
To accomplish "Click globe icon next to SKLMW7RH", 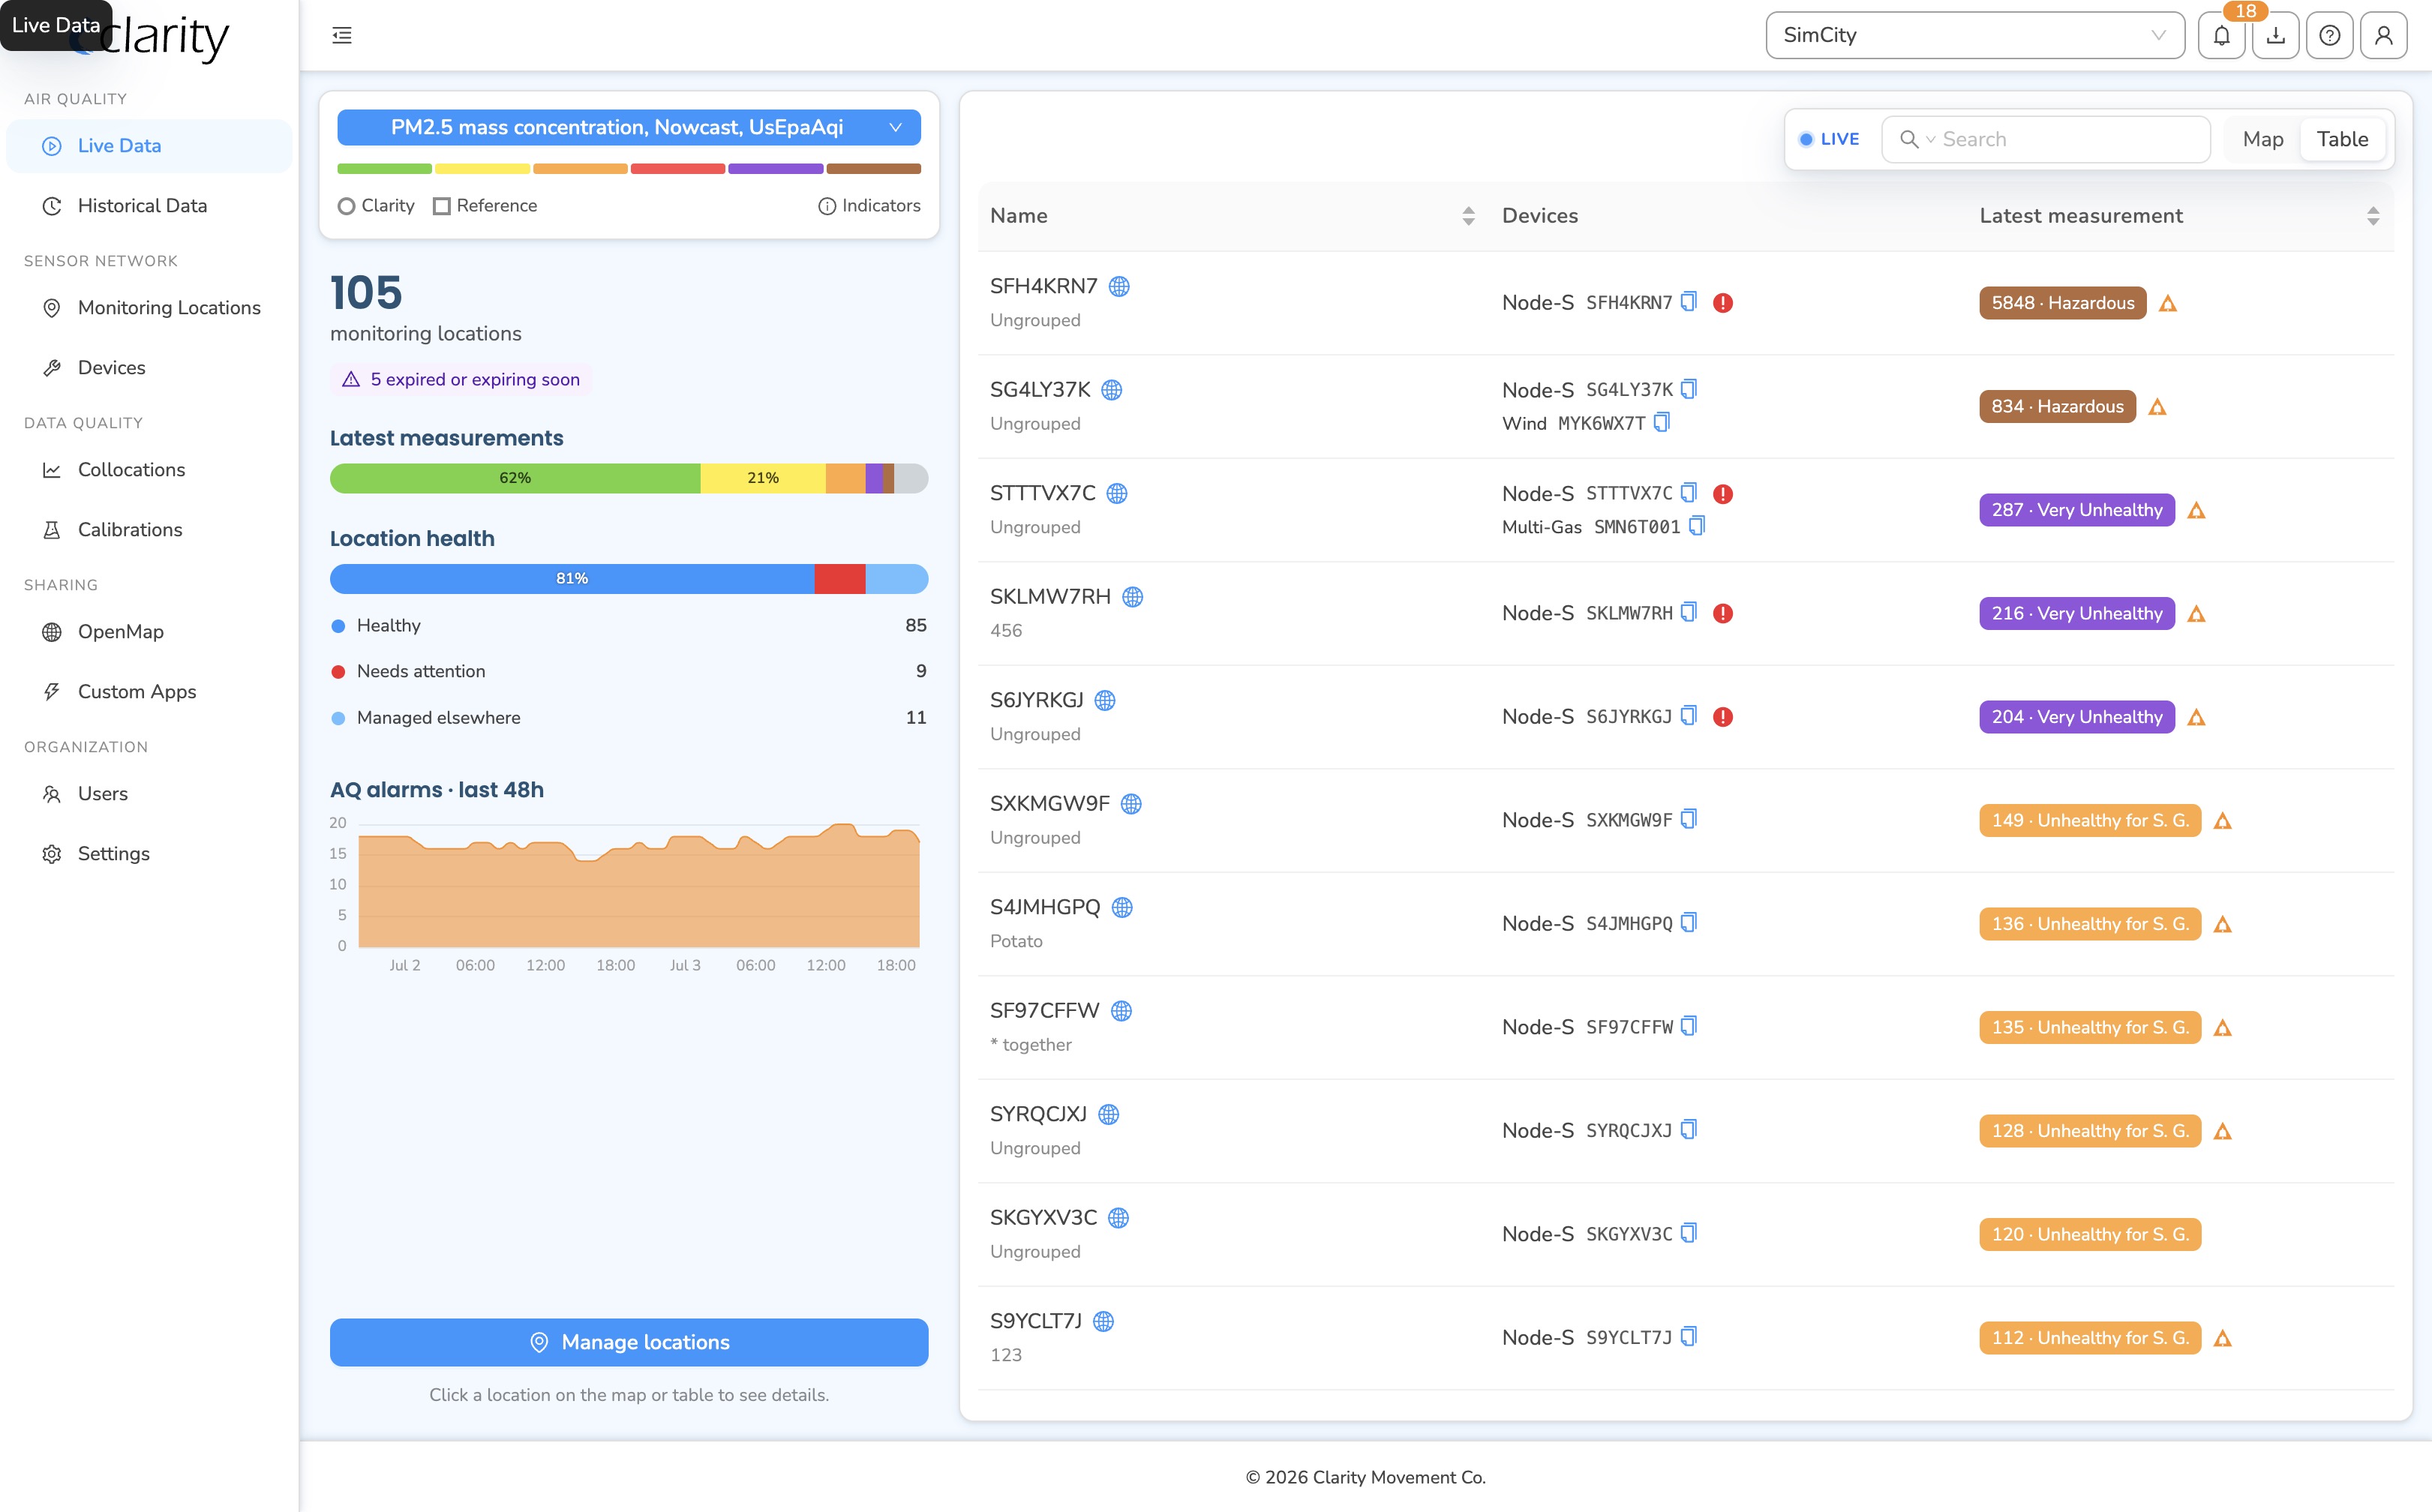I will [1132, 597].
